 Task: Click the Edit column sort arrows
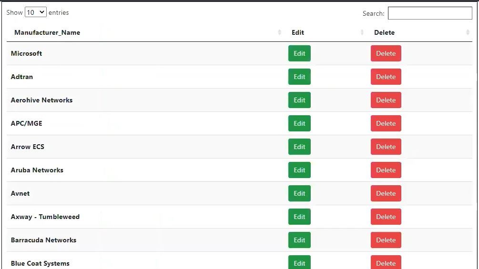362,32
